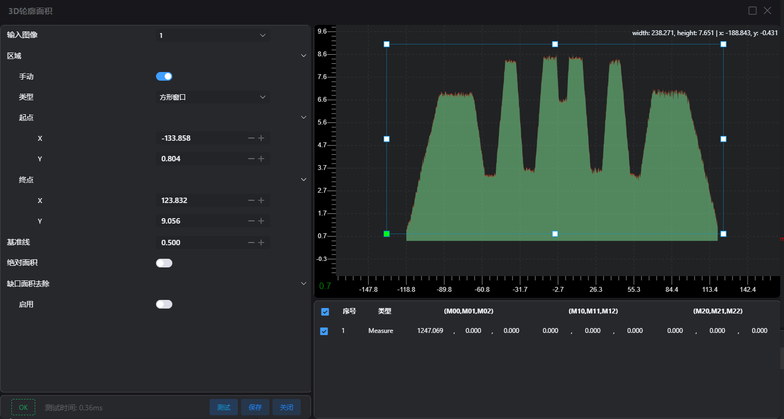This screenshot has height=419, width=784.
Task: Select the bottom-right ROI corner handle
Action: point(723,234)
